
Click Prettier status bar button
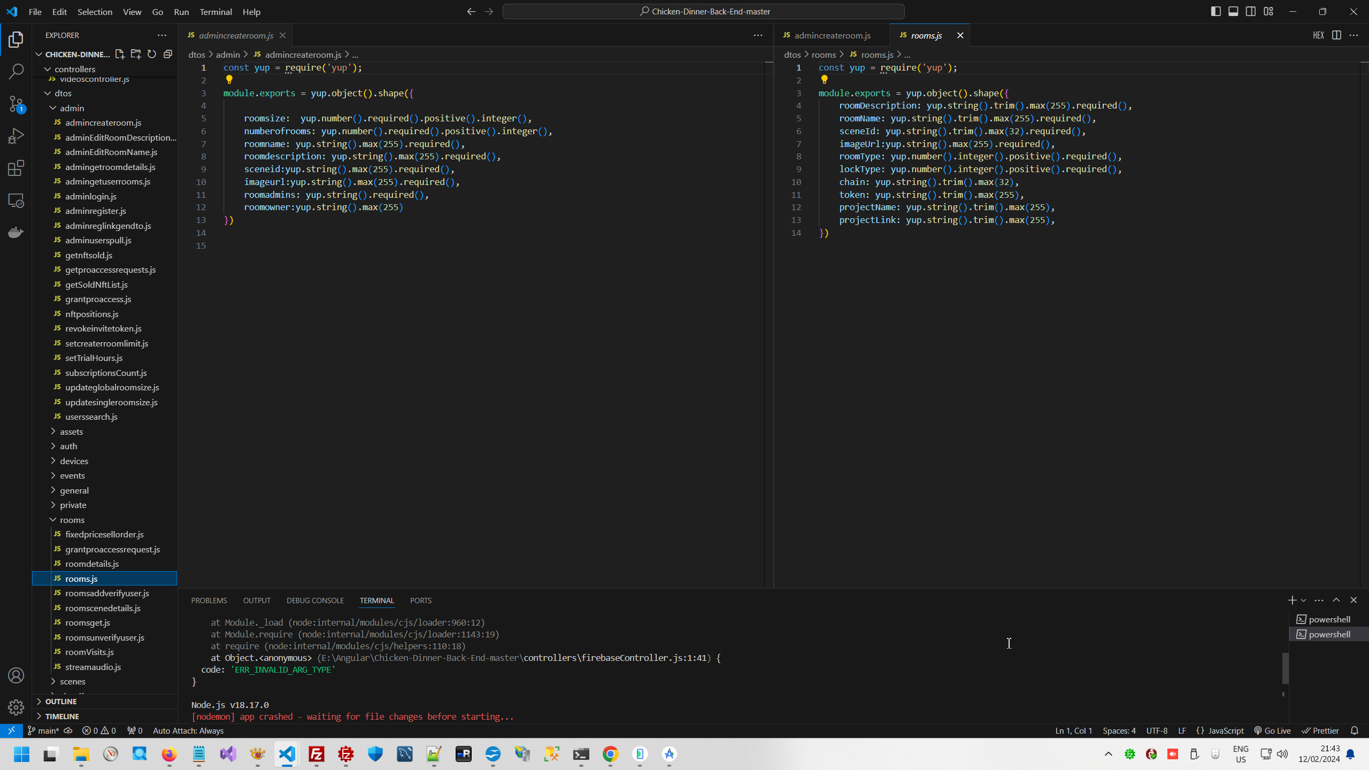[1320, 731]
